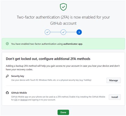Click the GitHub Mobile heading
Image resolution: width=126 pixels, height=116 pixels.
pyautogui.click(x=19, y=93)
